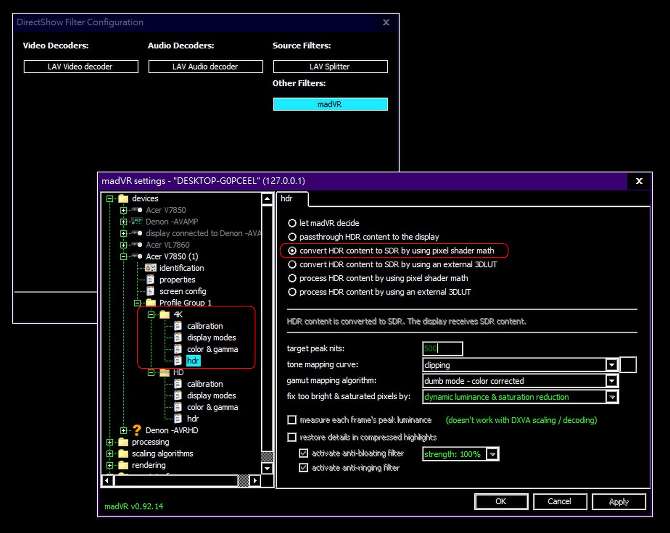Click the 4K profile folder icon

pyautogui.click(x=165, y=314)
